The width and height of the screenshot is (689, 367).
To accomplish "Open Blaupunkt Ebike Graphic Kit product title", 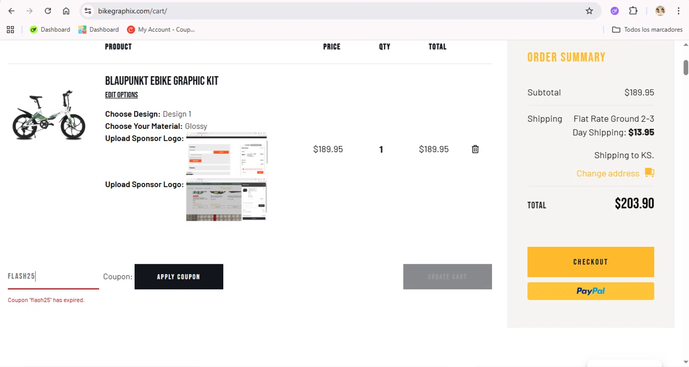I will (162, 81).
